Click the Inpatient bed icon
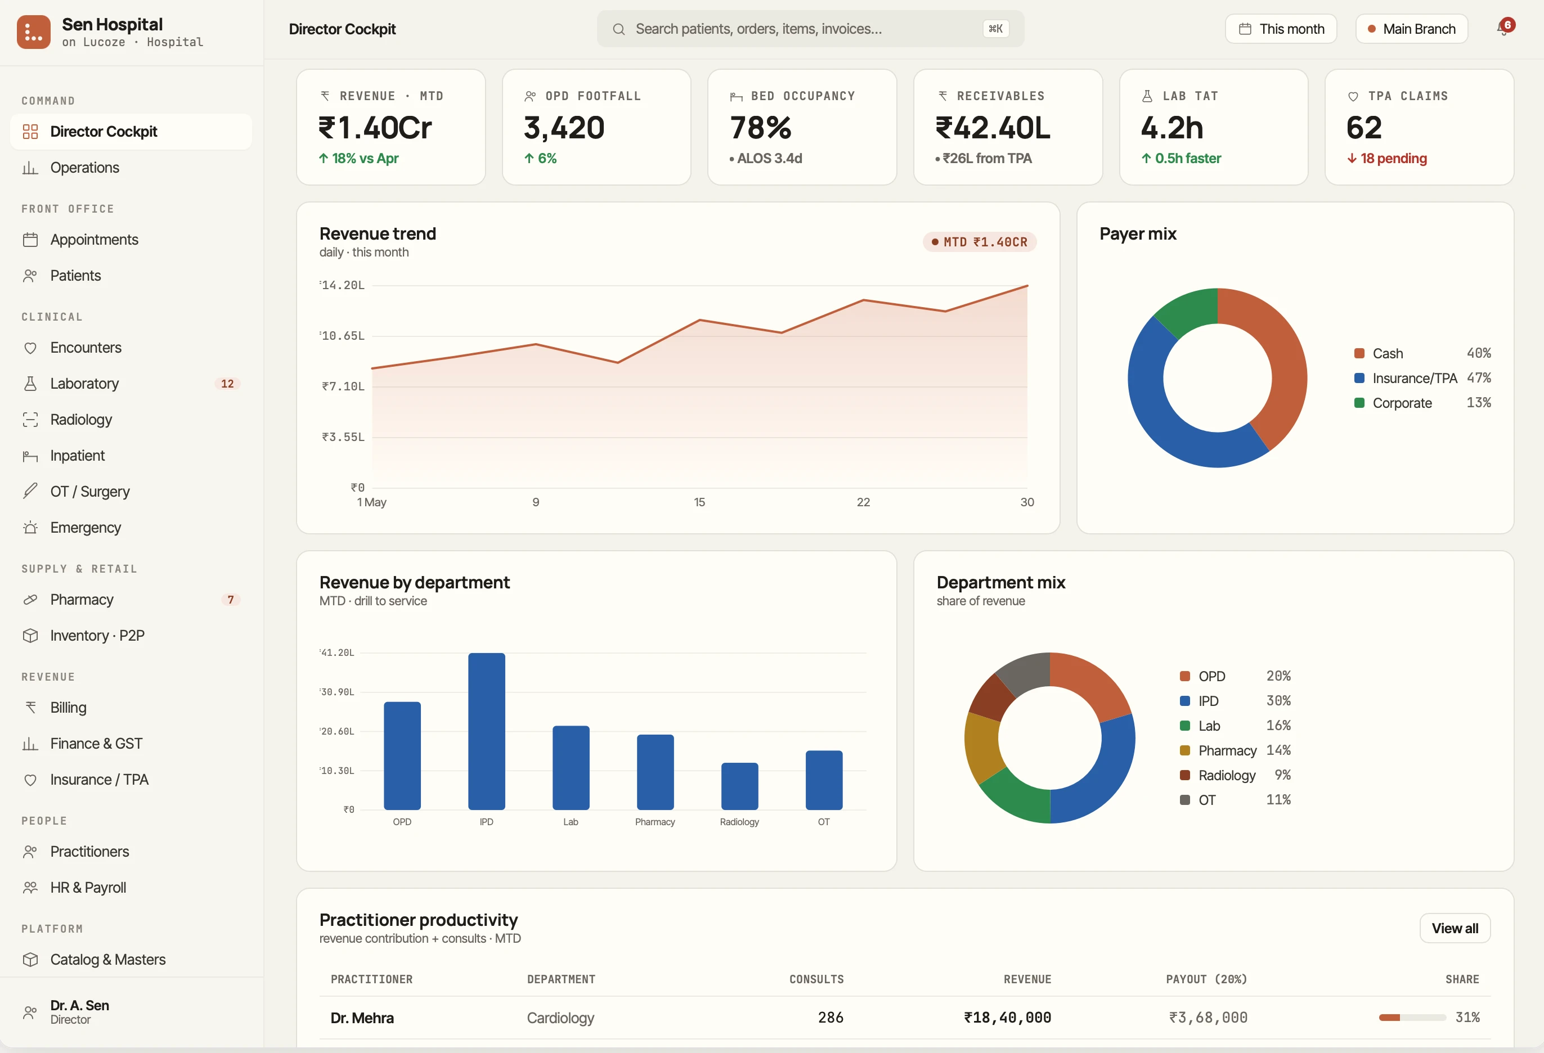 coord(30,456)
